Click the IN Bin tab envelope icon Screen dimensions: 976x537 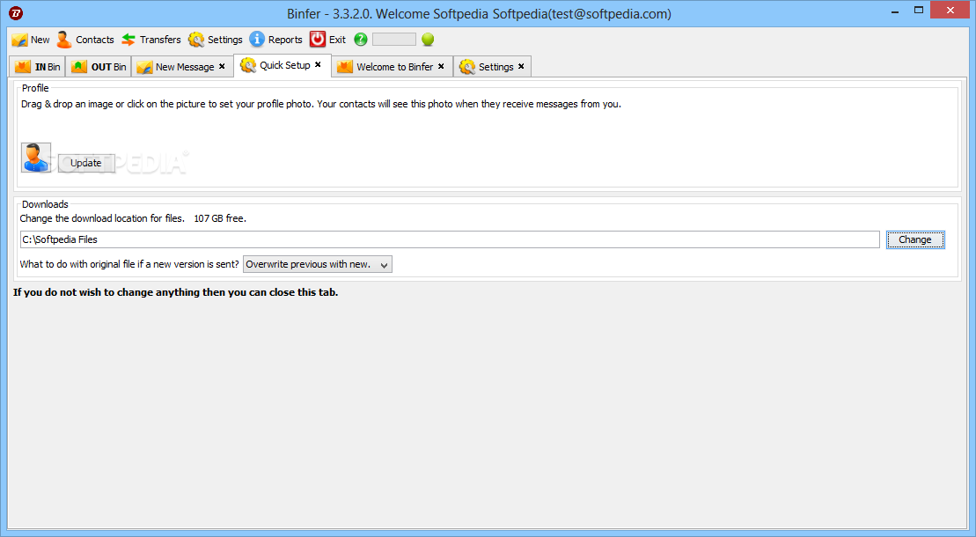click(x=23, y=67)
